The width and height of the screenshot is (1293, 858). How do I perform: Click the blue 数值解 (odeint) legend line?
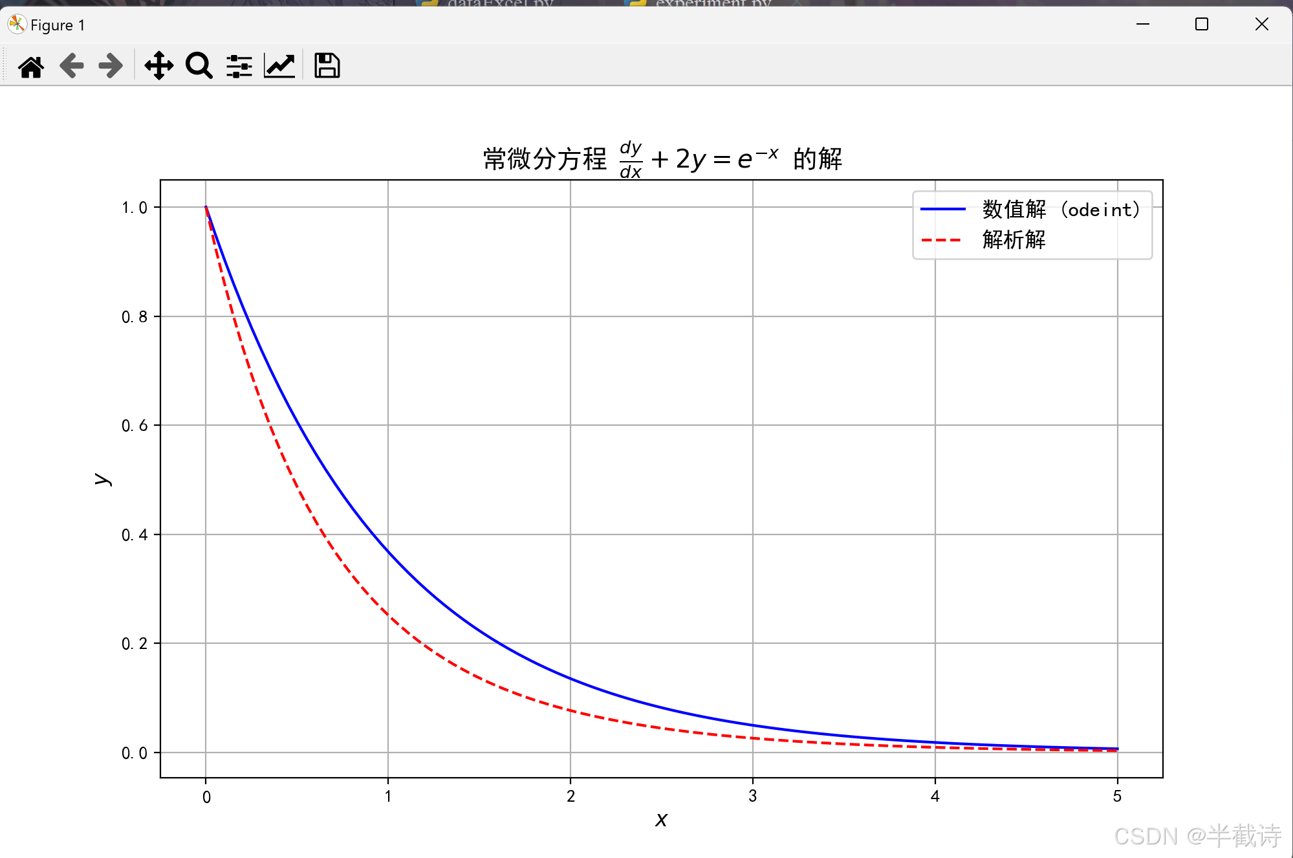942,209
